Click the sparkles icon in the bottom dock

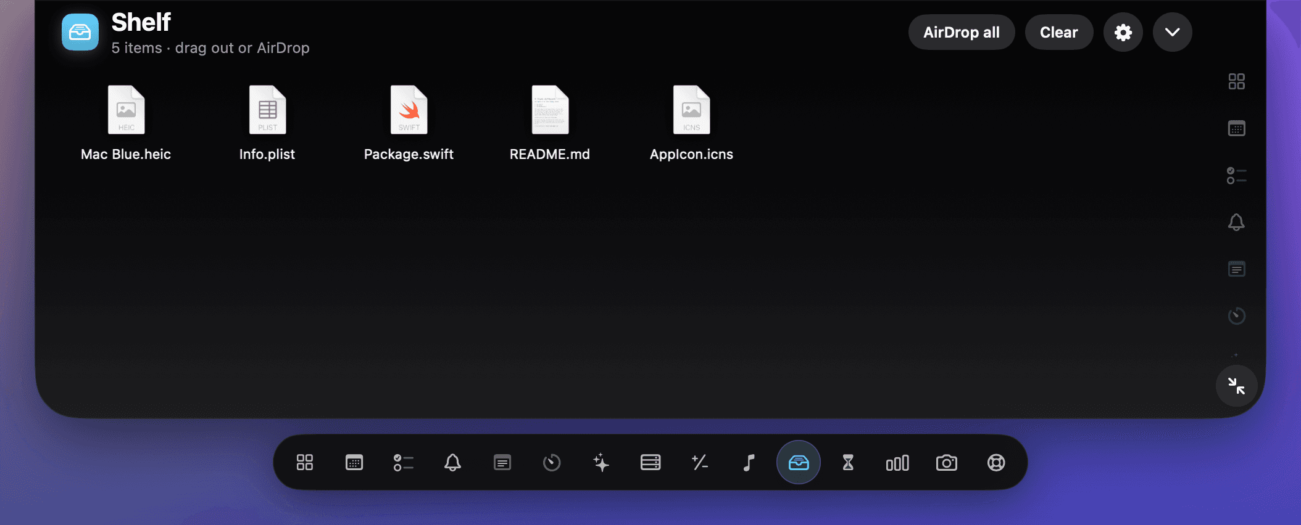[601, 463]
